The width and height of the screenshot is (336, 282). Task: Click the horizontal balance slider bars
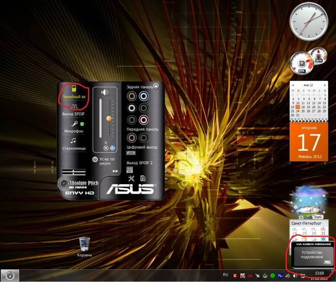coord(74,171)
